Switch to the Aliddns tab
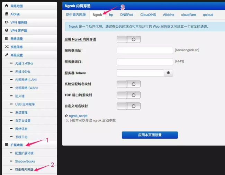This screenshot has width=225, height=175. point(169,15)
